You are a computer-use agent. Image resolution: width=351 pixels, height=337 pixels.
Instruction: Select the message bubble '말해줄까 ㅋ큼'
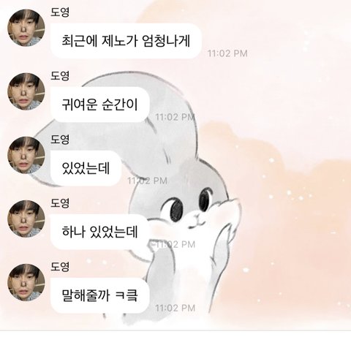pyautogui.click(x=99, y=295)
